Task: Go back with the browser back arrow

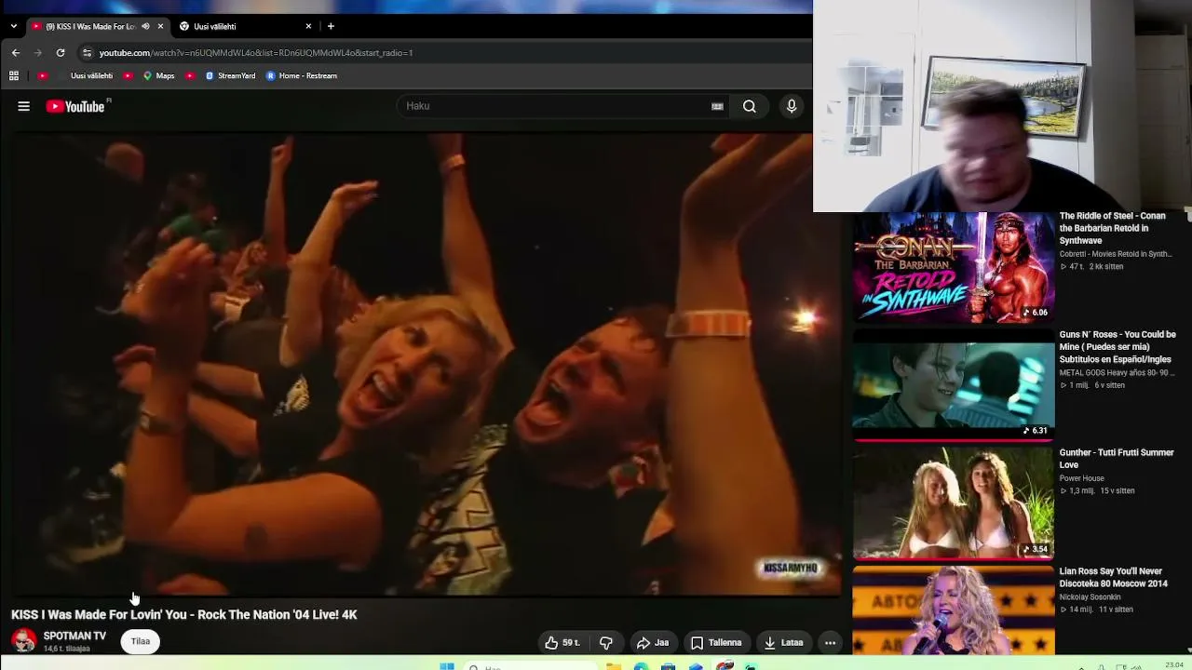Action: pos(15,53)
